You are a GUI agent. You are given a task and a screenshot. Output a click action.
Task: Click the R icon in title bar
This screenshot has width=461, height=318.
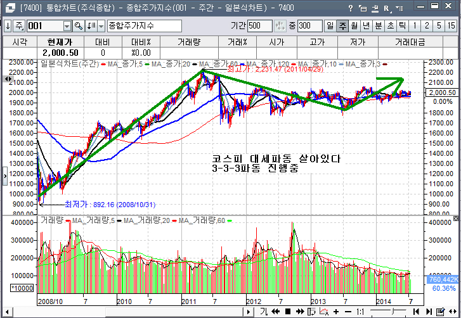387,8
